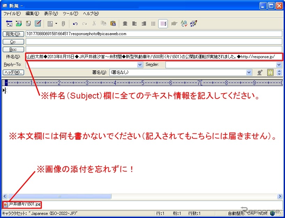Screen dimensions: 285x218
Task: Click the spell check ABC icon
Action: pos(184,24)
